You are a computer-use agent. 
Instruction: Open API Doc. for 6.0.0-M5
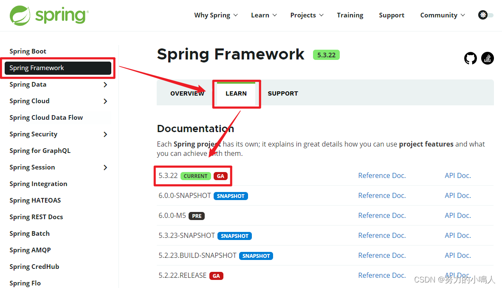point(458,216)
